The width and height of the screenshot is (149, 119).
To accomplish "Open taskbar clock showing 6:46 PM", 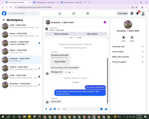I will tap(139, 117).
